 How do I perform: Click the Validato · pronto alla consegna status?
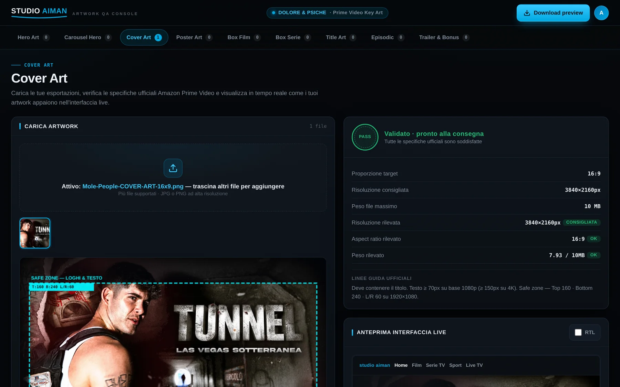pyautogui.click(x=434, y=134)
